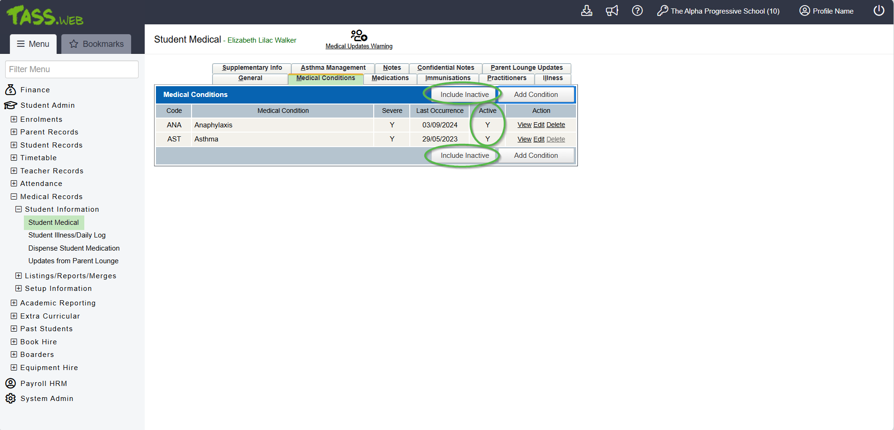Collapse the Medical Records tree node
894x430 pixels.
14,197
